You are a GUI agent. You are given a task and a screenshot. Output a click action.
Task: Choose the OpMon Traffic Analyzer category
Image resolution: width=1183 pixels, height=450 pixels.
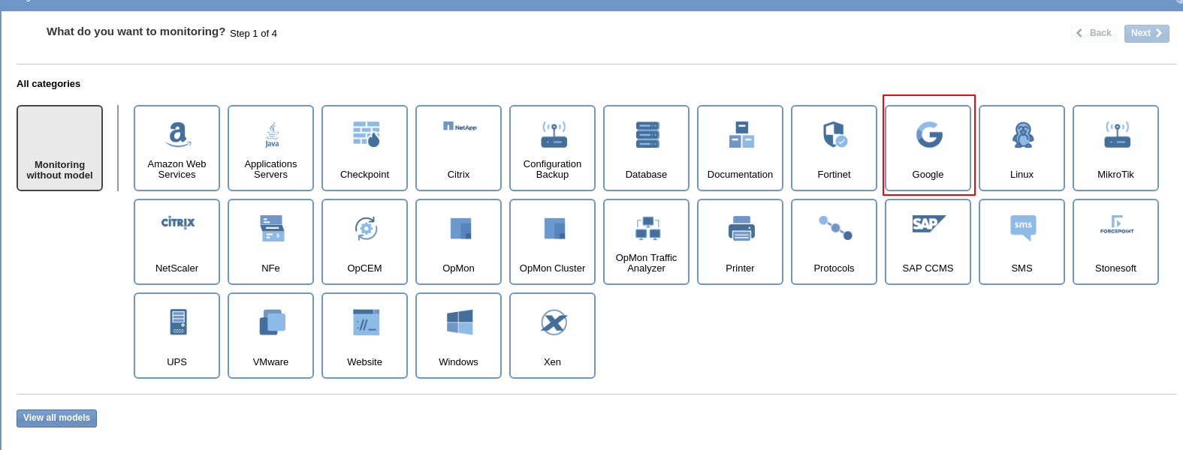pyautogui.click(x=646, y=241)
